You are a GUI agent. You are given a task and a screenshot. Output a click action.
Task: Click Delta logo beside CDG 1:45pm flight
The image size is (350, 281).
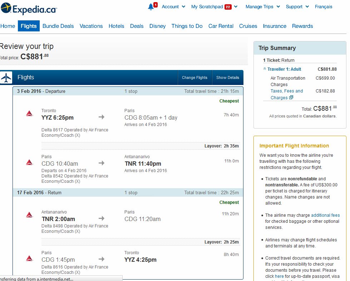[x=29, y=258]
